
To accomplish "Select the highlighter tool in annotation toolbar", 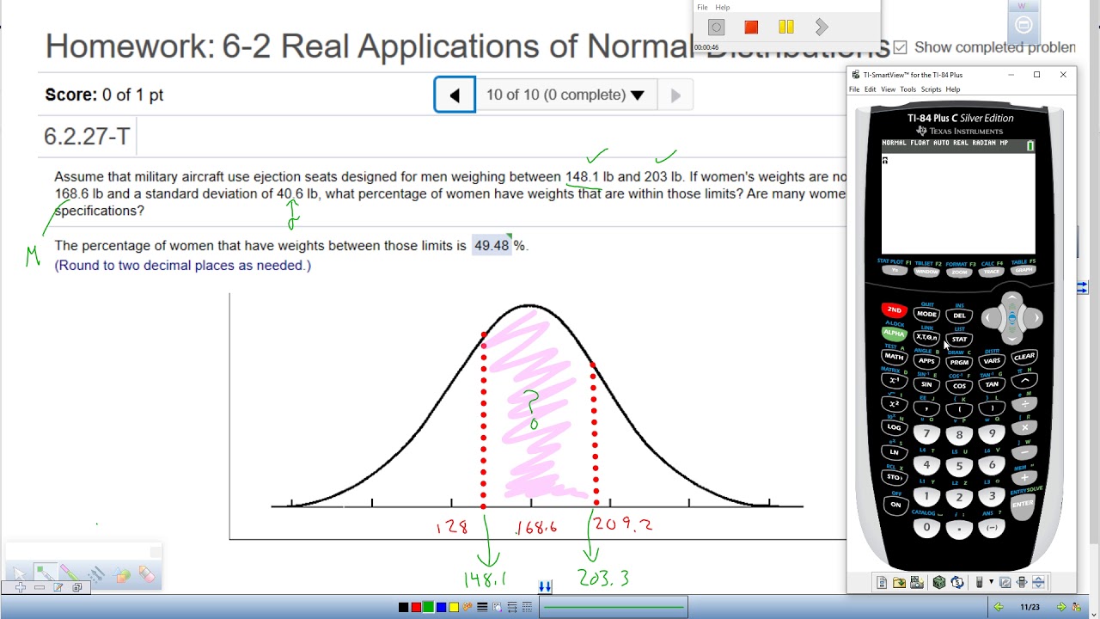I will click(x=69, y=572).
